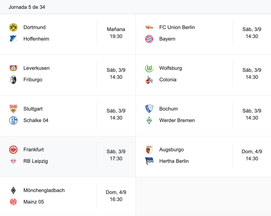
Task: Click the FC Union Berlin logo
Action: tap(149, 27)
